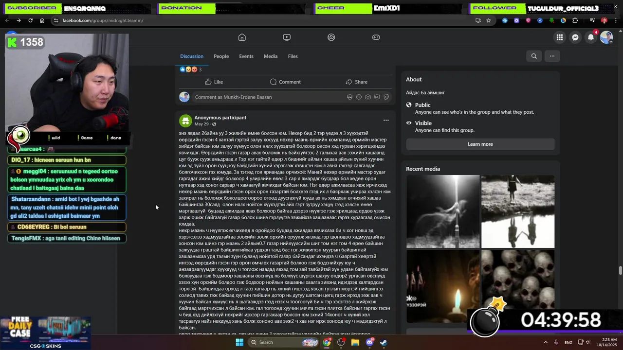Image resolution: width=623 pixels, height=350 pixels.
Task: Bookmark this page with the star
Action: (489, 20)
